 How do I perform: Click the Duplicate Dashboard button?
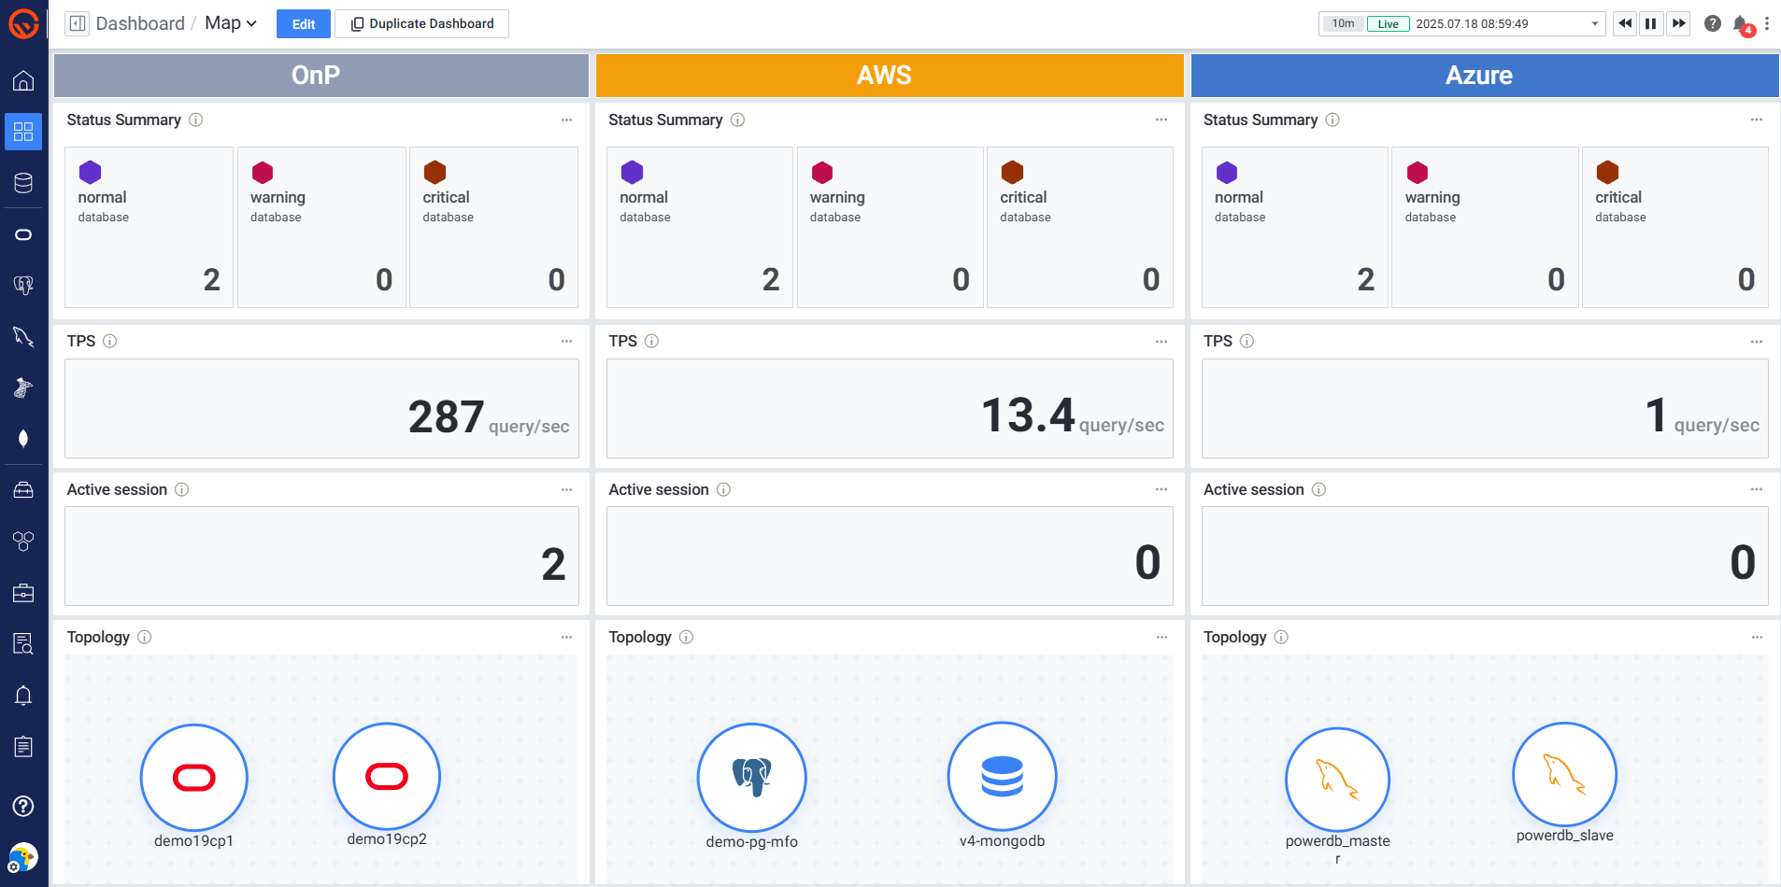(x=422, y=24)
